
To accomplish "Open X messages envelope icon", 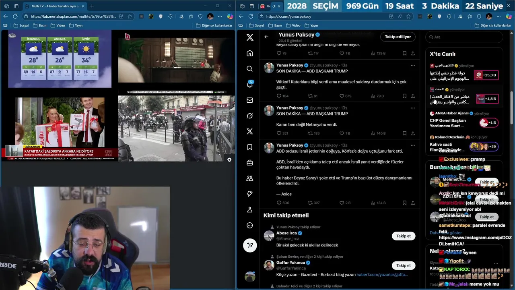I will tap(250, 100).
